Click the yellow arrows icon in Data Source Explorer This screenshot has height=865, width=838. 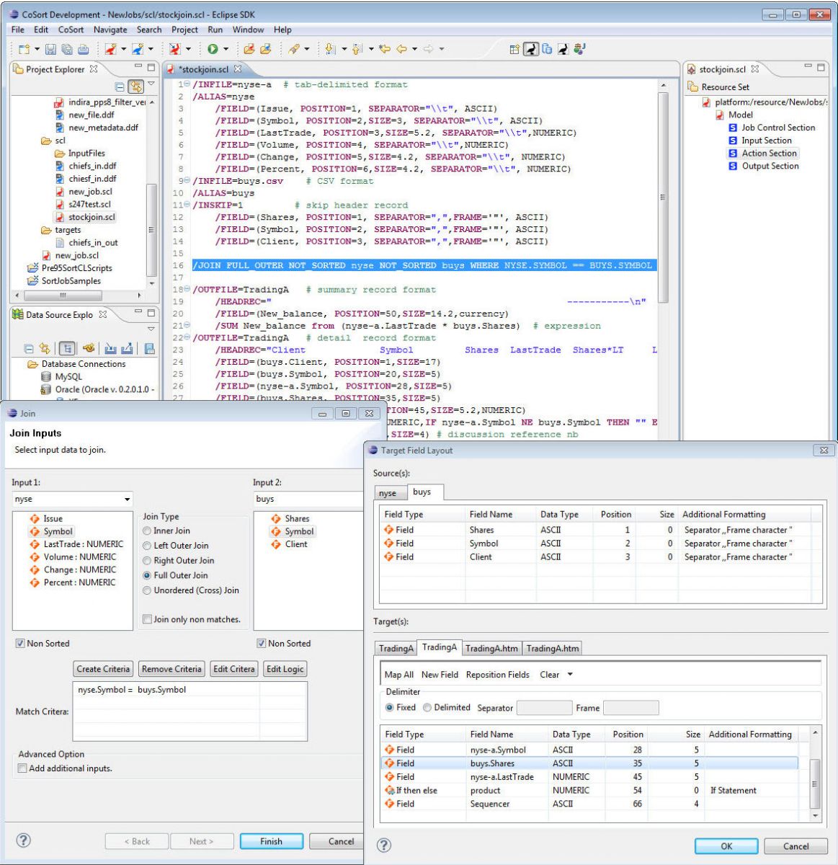45,348
